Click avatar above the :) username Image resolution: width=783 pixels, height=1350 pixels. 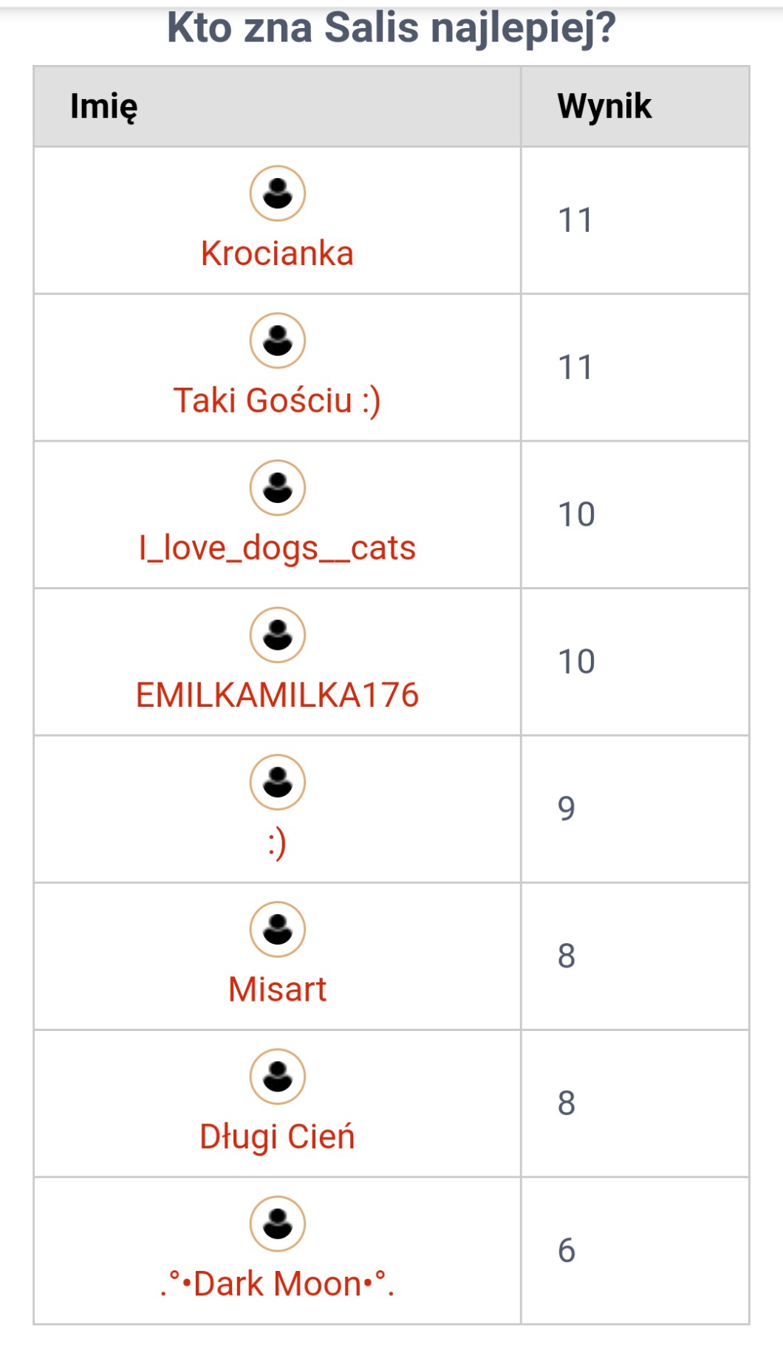[277, 782]
